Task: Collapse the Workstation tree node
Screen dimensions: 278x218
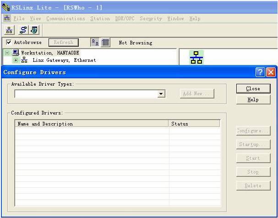Action: tap(7, 53)
